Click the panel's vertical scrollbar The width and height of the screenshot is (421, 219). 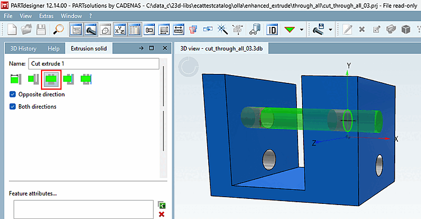pos(163,118)
